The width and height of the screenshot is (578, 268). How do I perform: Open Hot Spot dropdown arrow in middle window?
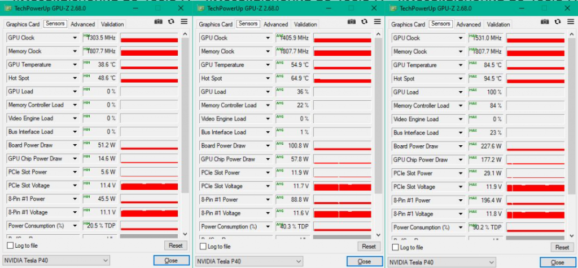click(268, 78)
